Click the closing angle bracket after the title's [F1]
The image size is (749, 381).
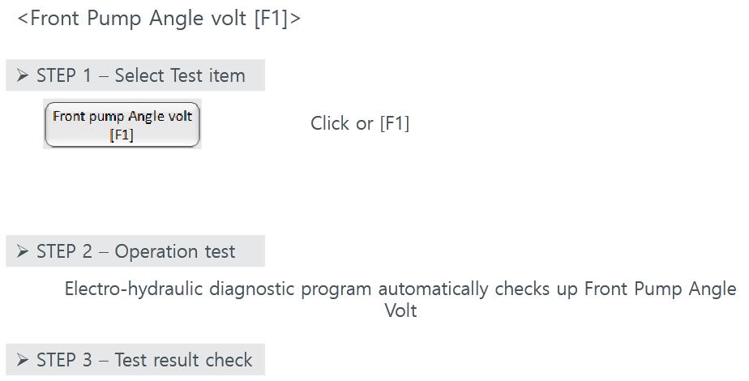[296, 19]
